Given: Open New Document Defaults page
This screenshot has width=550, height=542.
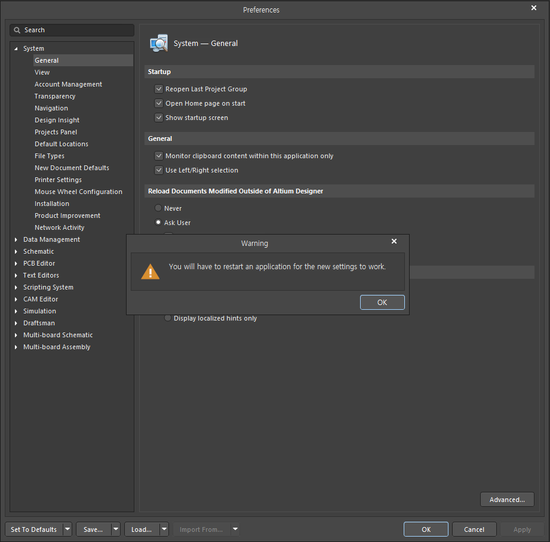Looking at the screenshot, I should [x=72, y=168].
